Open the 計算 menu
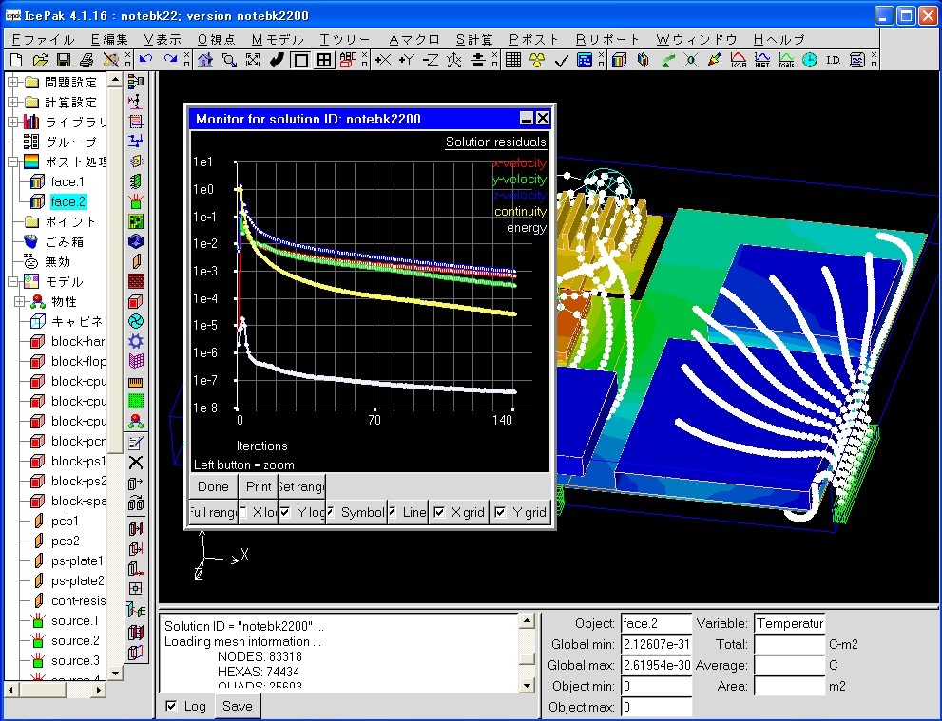Screen dimensions: 942x721 (x=474, y=40)
